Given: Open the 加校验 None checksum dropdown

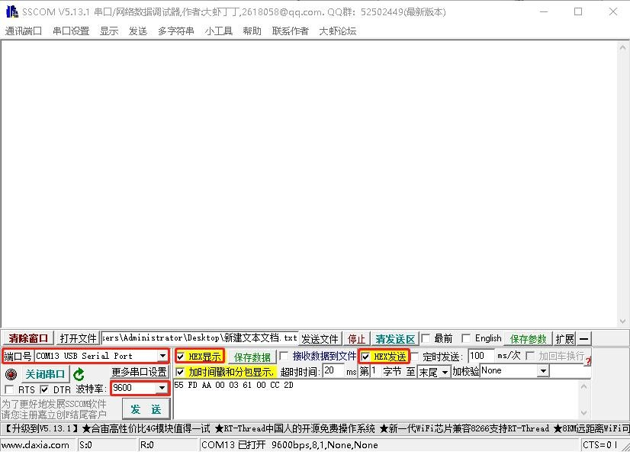Looking at the screenshot, I should point(543,371).
